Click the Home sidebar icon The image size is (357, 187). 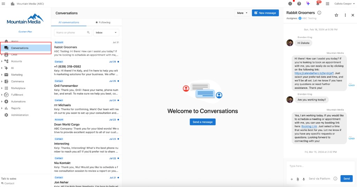6,41
